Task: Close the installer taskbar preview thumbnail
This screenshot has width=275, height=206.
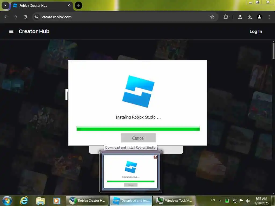Action: coord(155,157)
